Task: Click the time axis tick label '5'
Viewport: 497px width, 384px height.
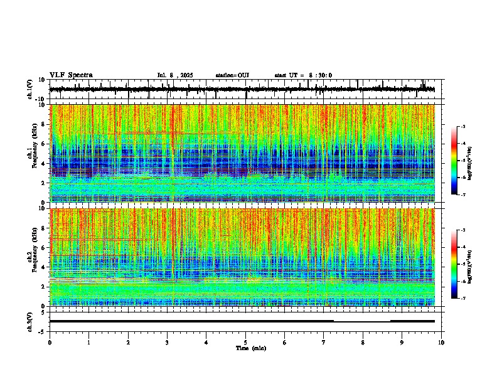Action: (245, 343)
